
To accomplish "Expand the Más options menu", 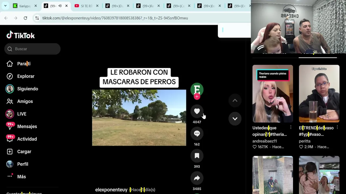I will 22,176.
